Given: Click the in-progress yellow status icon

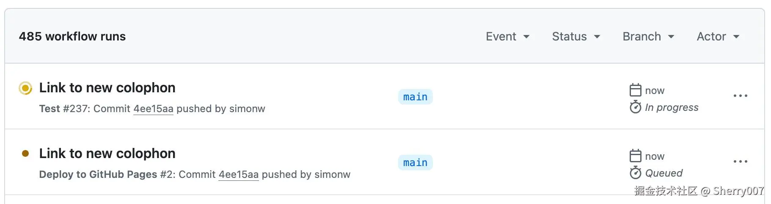Looking at the screenshot, I should pos(25,88).
